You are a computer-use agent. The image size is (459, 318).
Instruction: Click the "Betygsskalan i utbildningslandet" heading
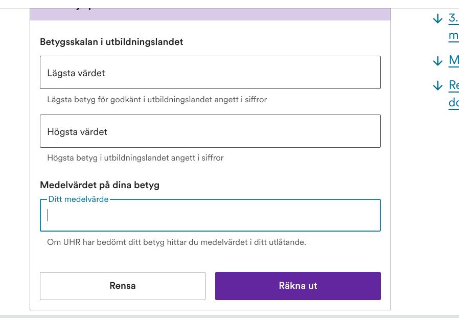pos(111,42)
